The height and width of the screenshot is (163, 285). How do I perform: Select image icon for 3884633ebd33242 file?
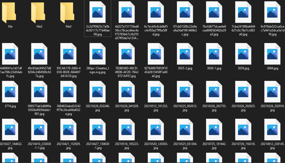(68, 92)
